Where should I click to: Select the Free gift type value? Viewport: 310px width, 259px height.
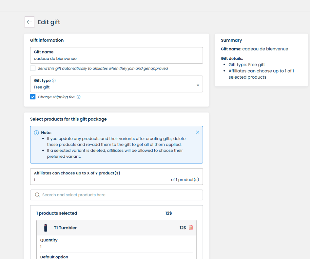coord(42,87)
